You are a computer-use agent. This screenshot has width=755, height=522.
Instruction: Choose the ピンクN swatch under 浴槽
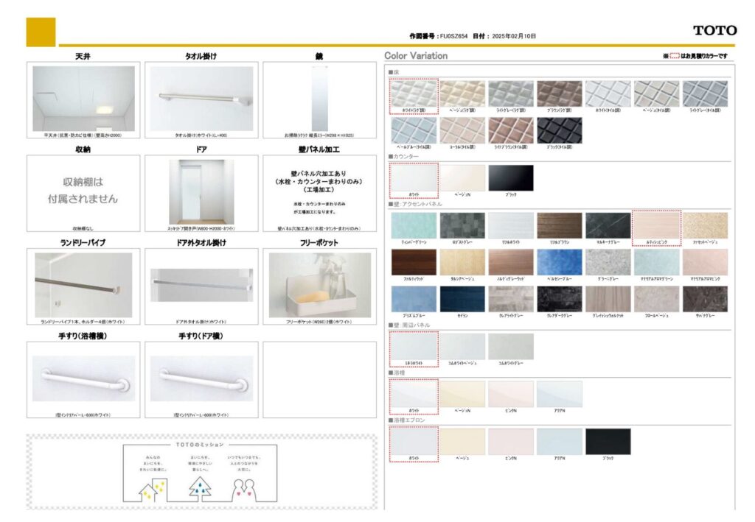(x=510, y=394)
